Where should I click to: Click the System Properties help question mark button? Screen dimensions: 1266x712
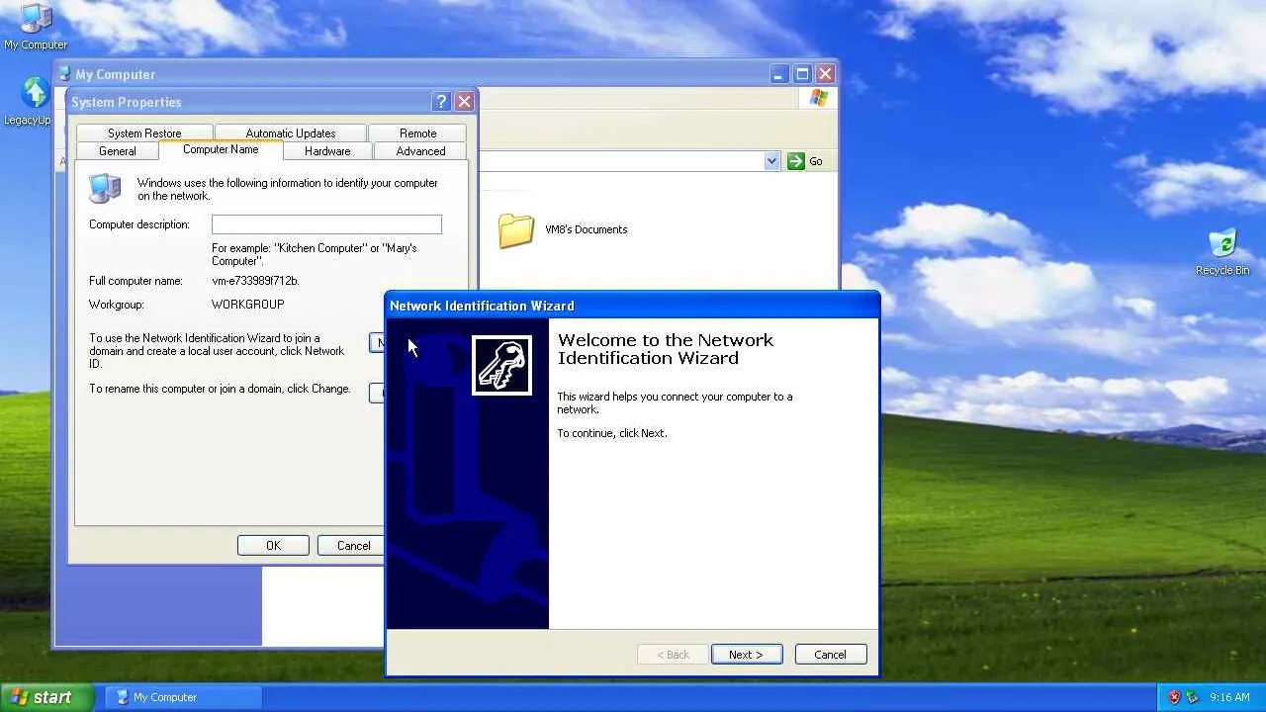441,102
